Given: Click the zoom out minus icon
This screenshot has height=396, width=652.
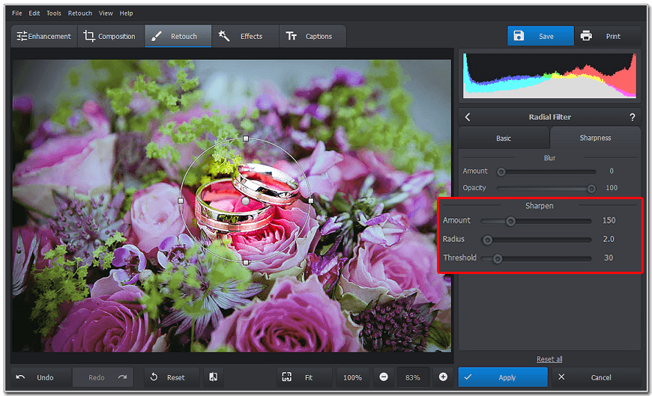Looking at the screenshot, I should 384,377.
